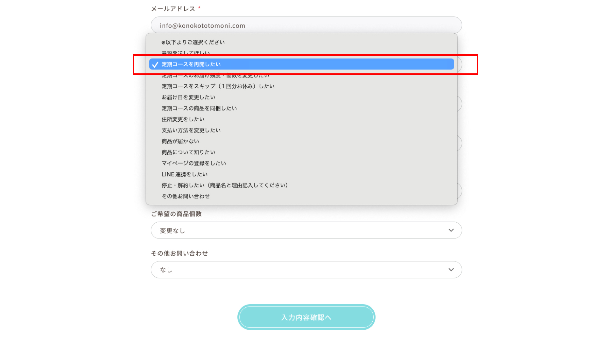Screen dimensions: 611x343
Task: Pick マイページの登録をしたい
Action: click(301, 163)
